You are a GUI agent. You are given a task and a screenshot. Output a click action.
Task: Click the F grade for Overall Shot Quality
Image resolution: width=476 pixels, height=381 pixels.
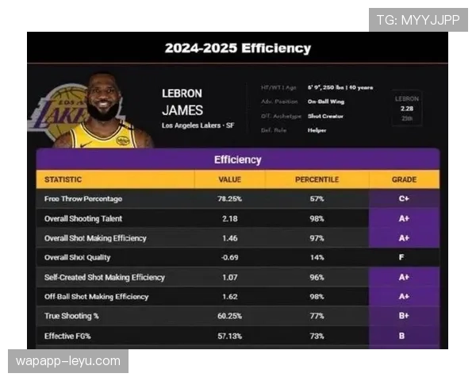pyautogui.click(x=404, y=257)
